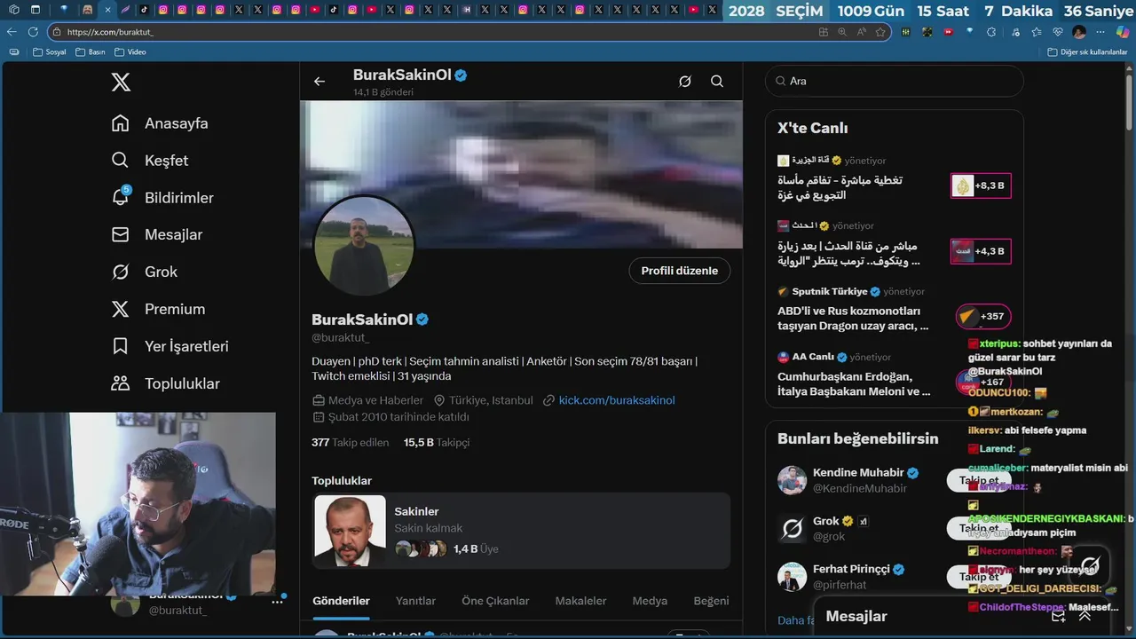Image resolution: width=1136 pixels, height=639 pixels.
Task: Reload the page with refresh icon
Action: pyautogui.click(x=33, y=32)
